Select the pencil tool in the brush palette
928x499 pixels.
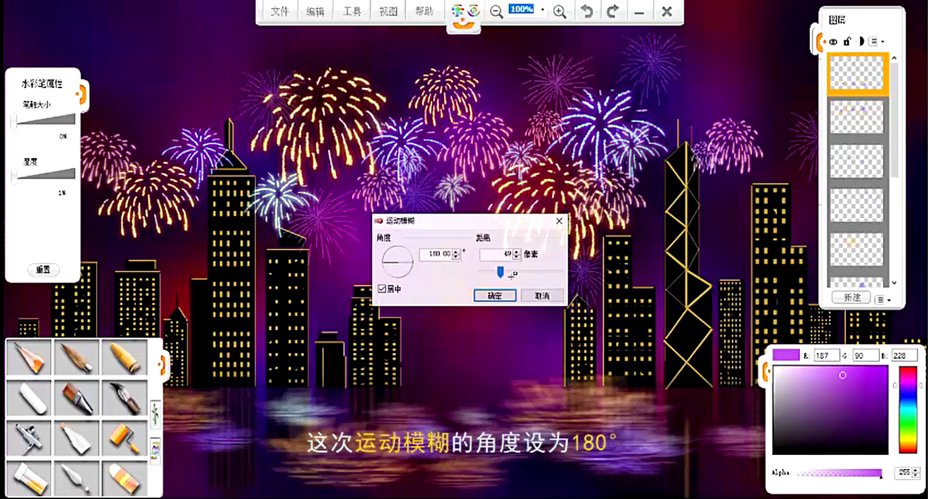[x=29, y=358]
